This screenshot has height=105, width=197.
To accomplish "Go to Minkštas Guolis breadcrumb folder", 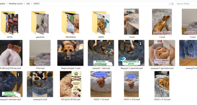I will (16, 4).
